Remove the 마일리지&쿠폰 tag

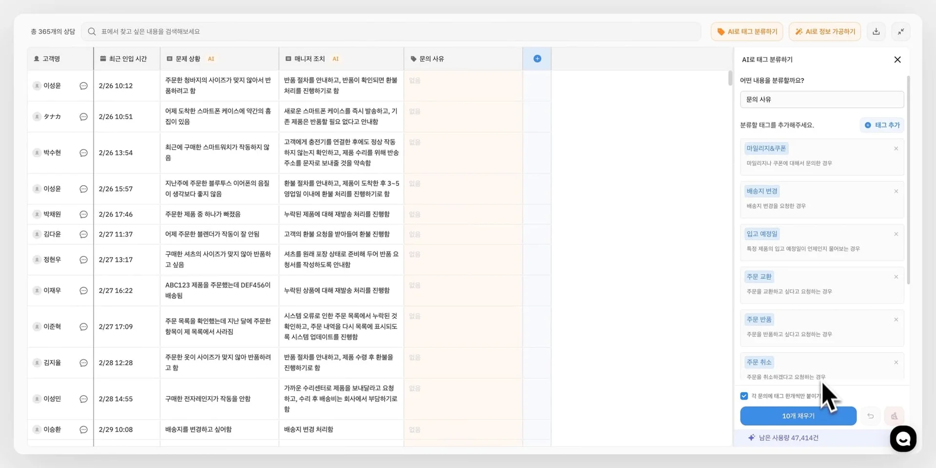coord(896,149)
